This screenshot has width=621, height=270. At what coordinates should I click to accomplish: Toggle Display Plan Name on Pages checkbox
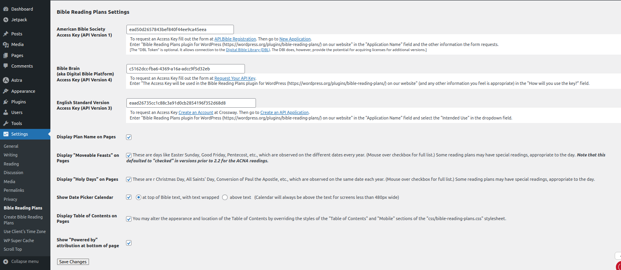[x=129, y=137]
